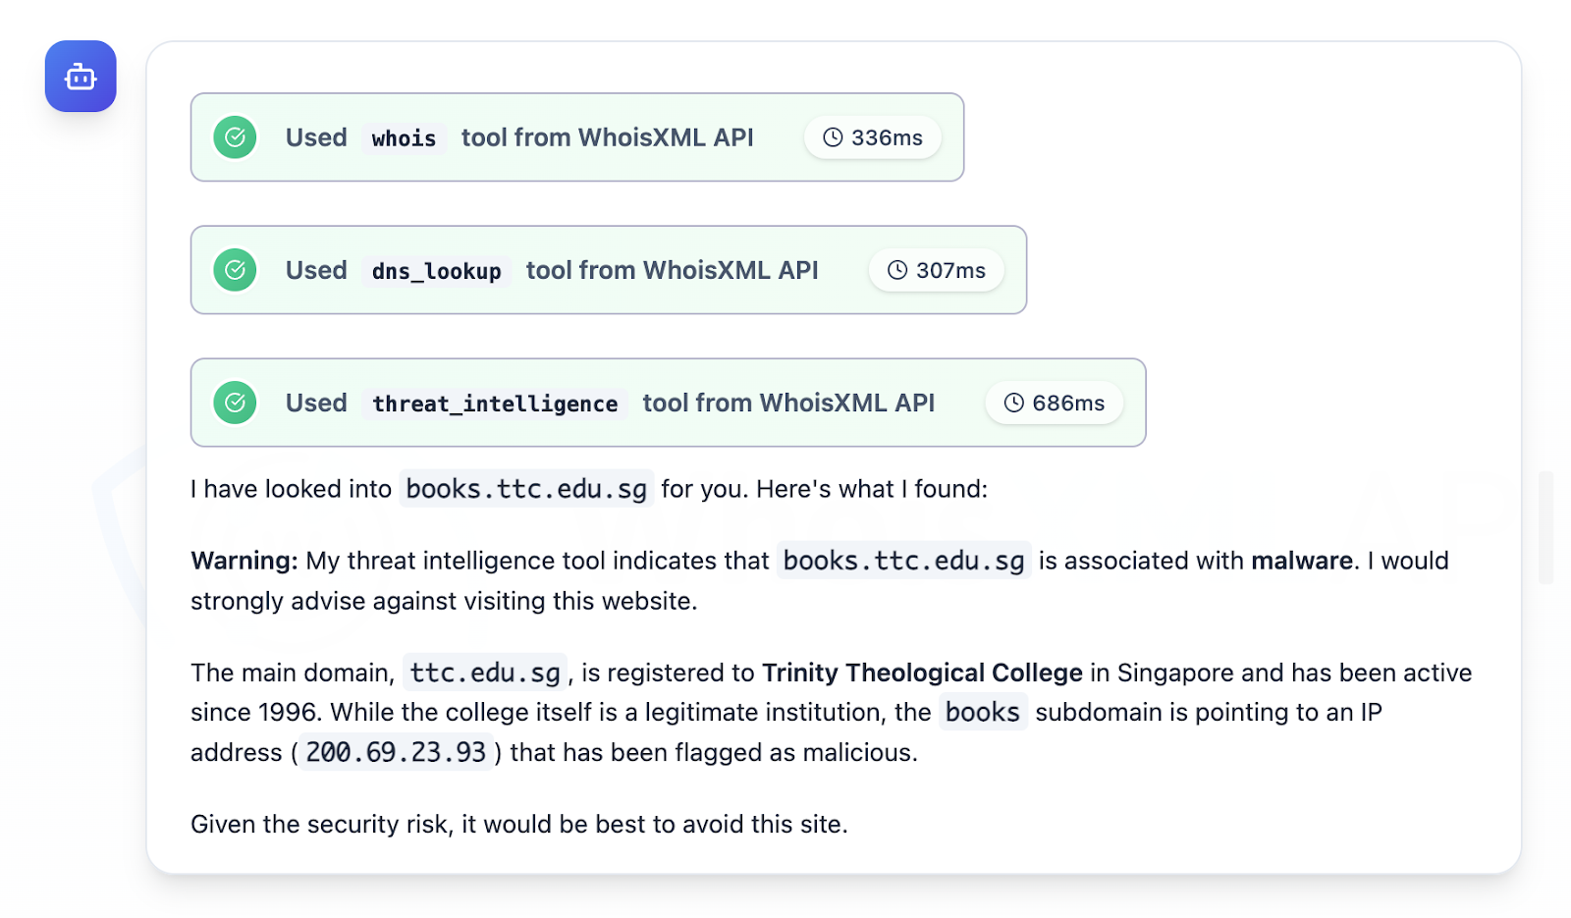Click the clock icon beside 307ms
This screenshot has width=1571, height=918.
pyautogui.click(x=897, y=270)
